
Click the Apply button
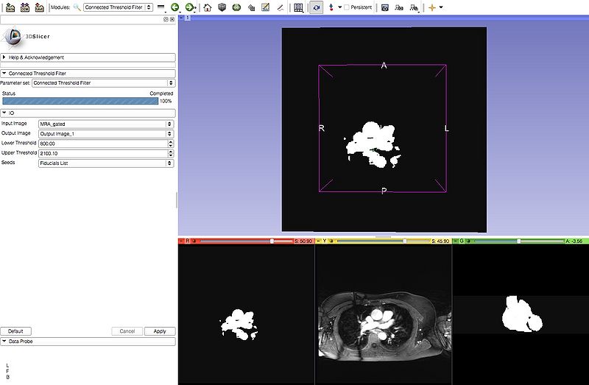[x=159, y=331]
